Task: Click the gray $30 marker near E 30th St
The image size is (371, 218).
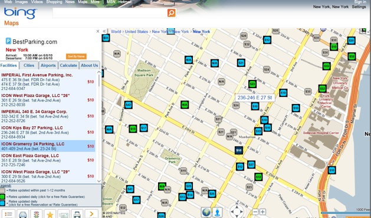Action: tap(308, 92)
